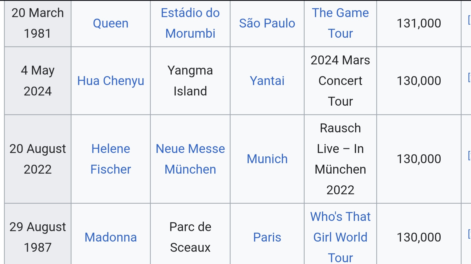Open the citation in the Hua Chenyu row
Screen dimensions: 471x264
pyautogui.click(x=469, y=78)
